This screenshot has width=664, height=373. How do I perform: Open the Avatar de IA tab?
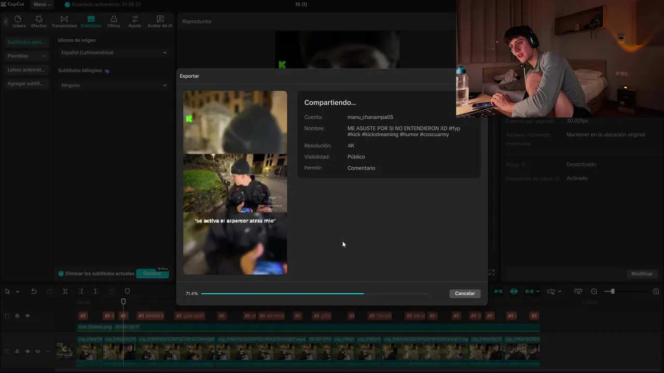(160, 21)
